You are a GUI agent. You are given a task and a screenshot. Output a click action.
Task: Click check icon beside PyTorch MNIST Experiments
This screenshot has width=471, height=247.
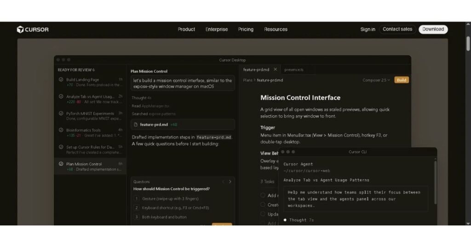coord(61,113)
